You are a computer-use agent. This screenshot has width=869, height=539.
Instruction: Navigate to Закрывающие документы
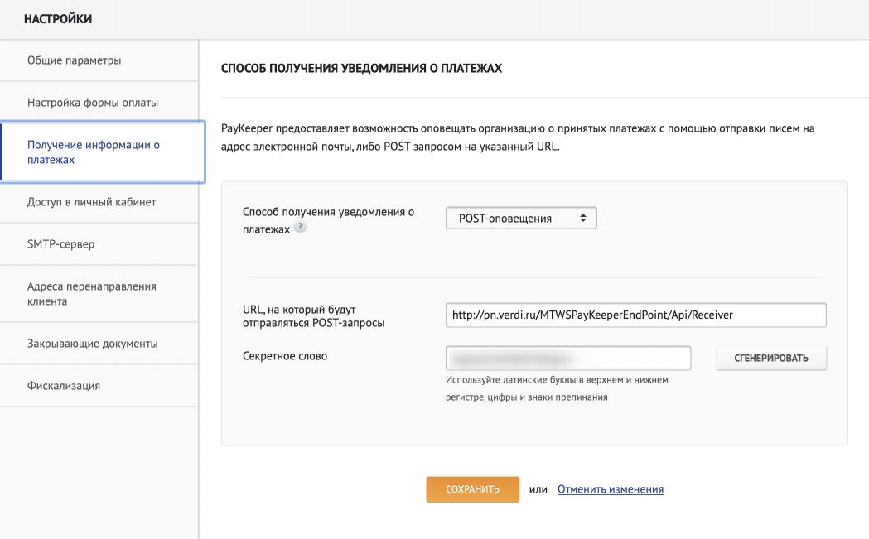coord(93,343)
